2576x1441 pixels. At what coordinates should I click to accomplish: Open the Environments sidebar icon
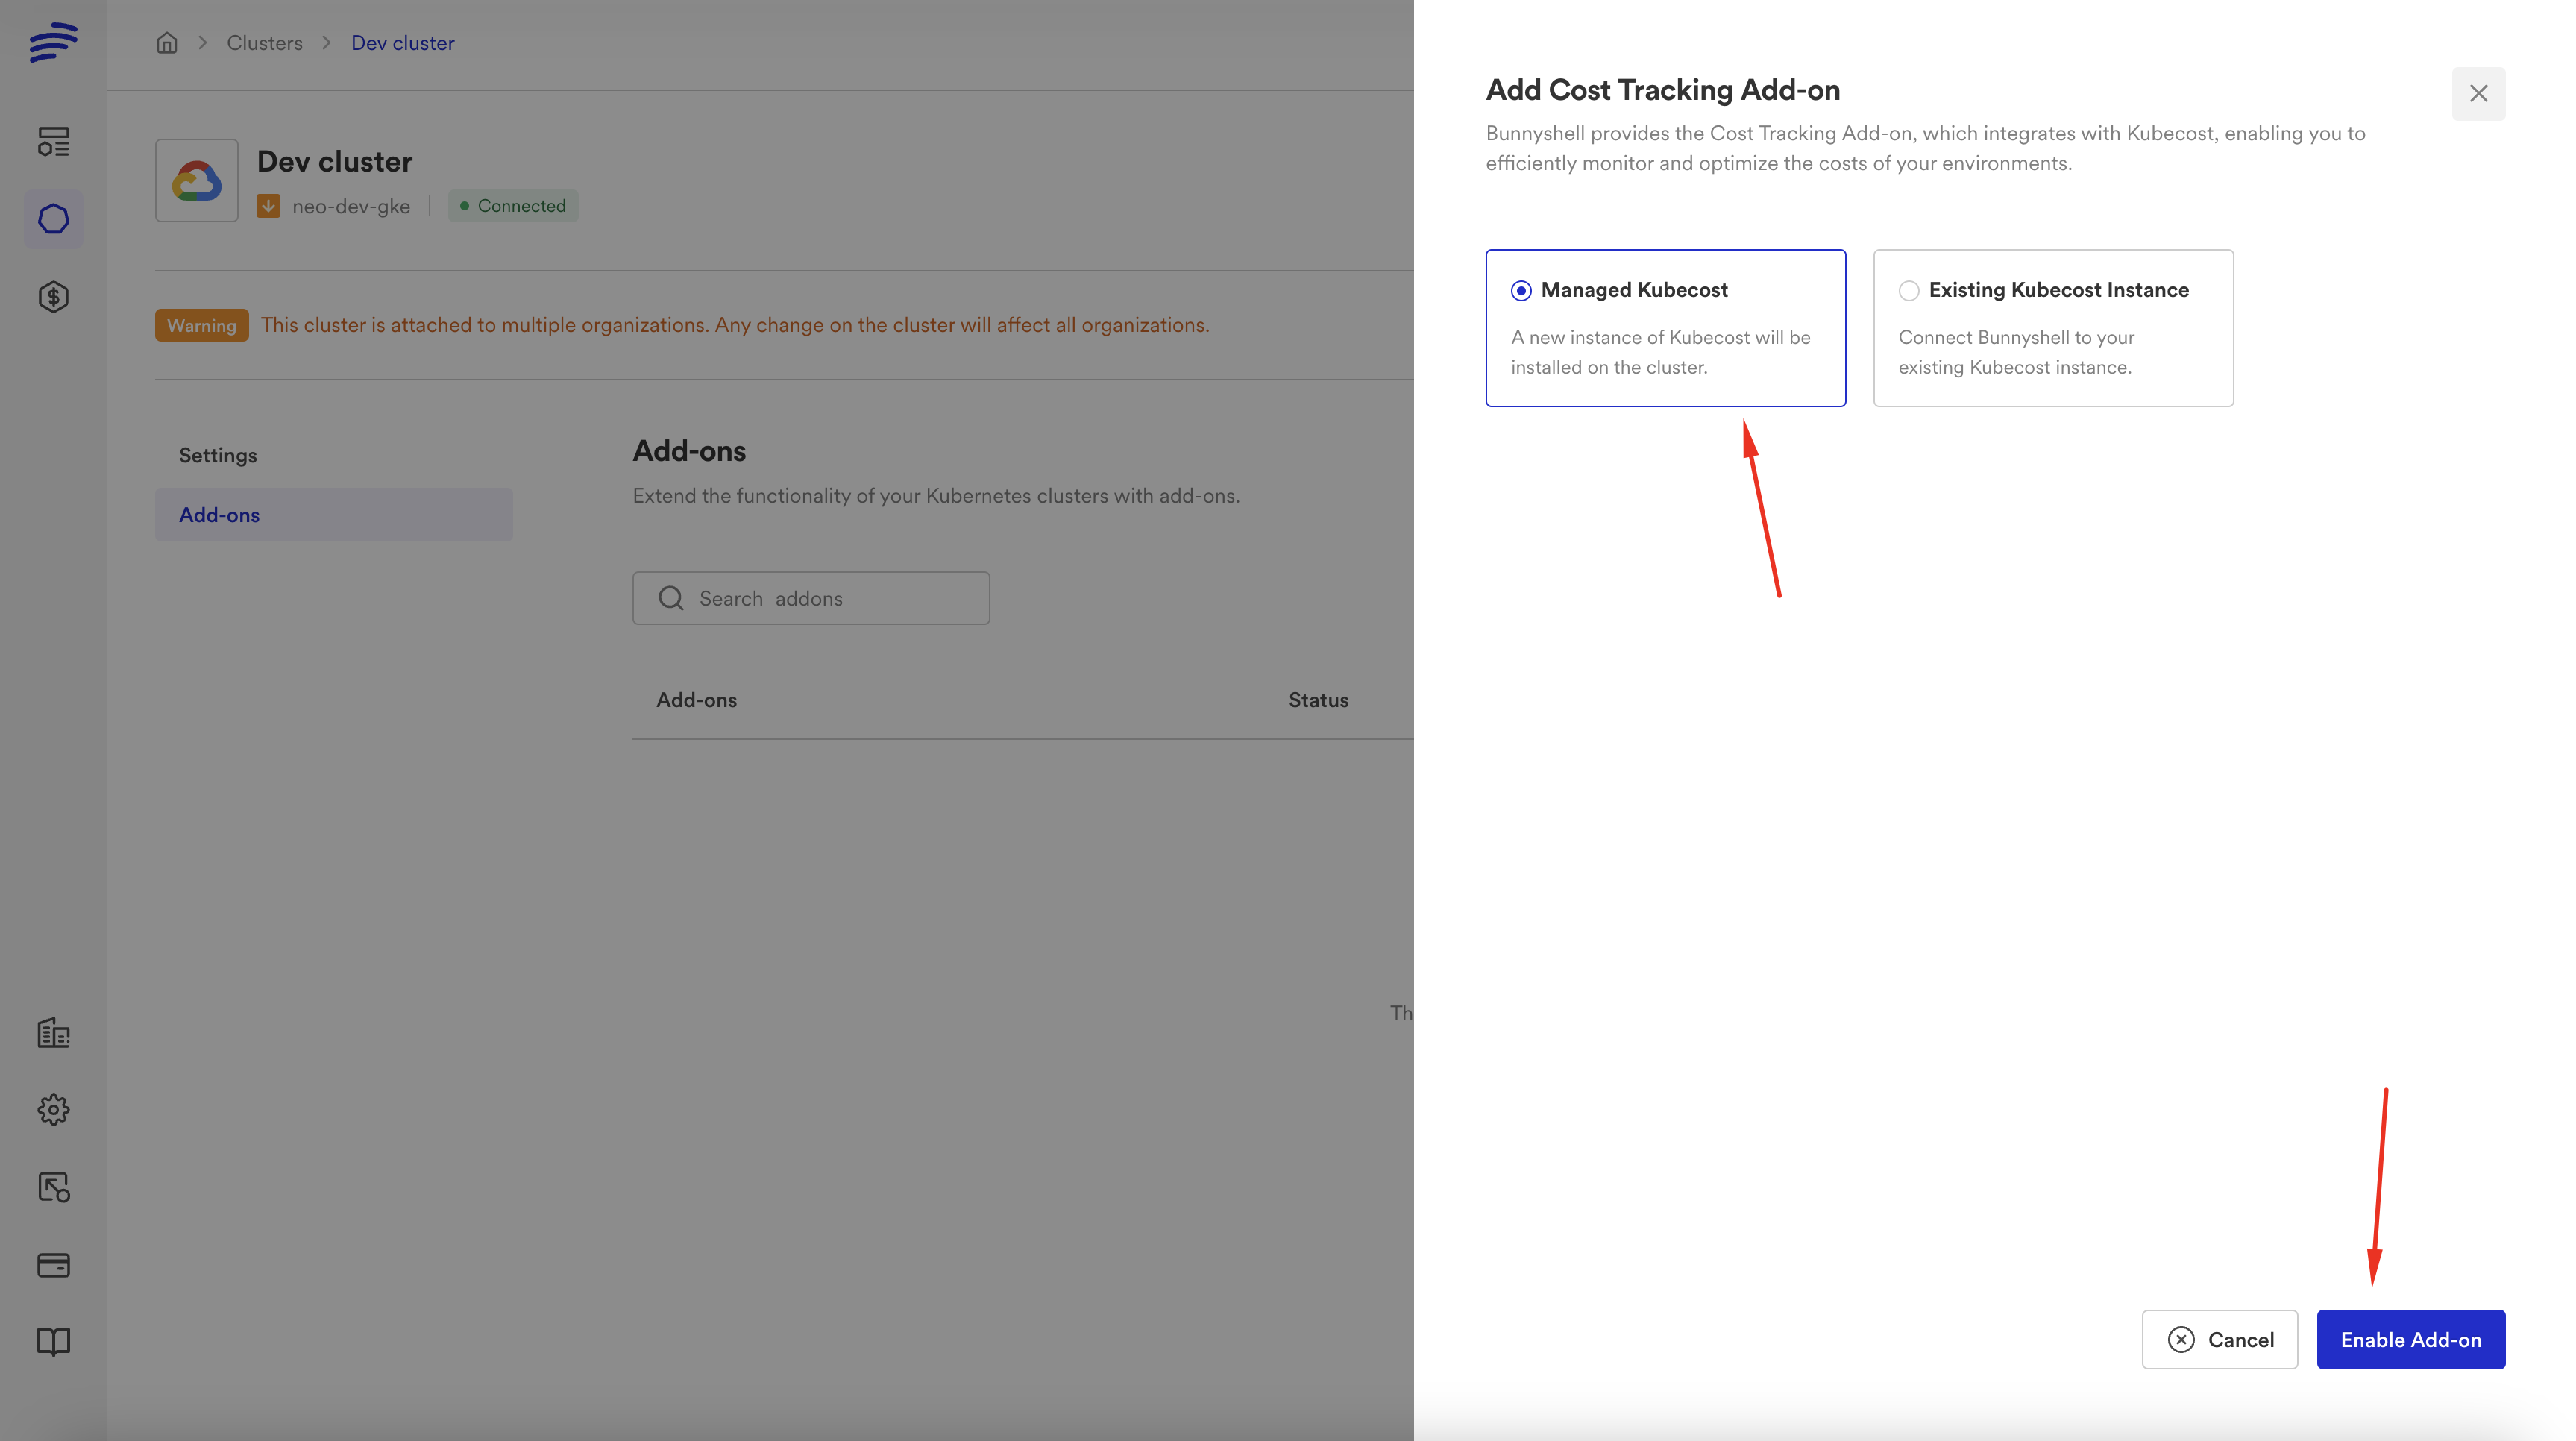[53, 141]
